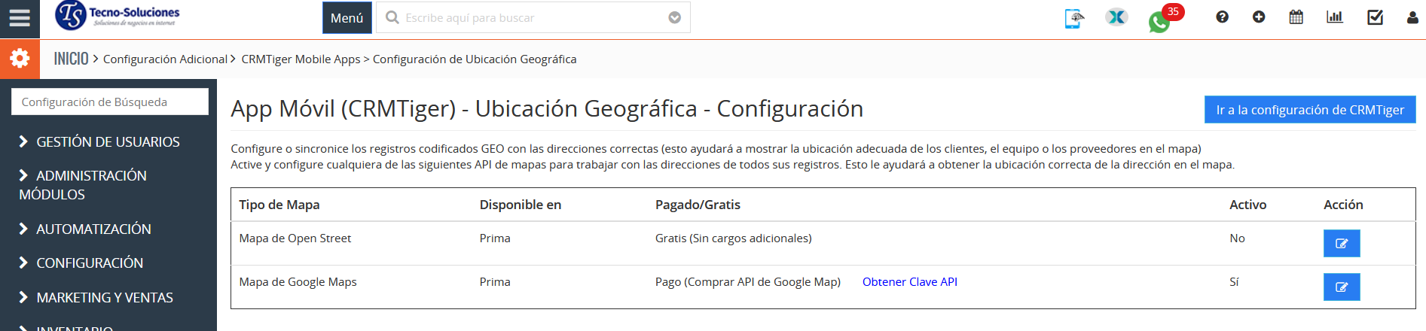Expand the search box dropdown arrow
This screenshot has height=331, width=1426.
[x=674, y=18]
